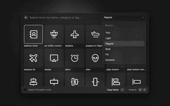
Task: Click the air-traffic-control icon
Action: (54, 34)
